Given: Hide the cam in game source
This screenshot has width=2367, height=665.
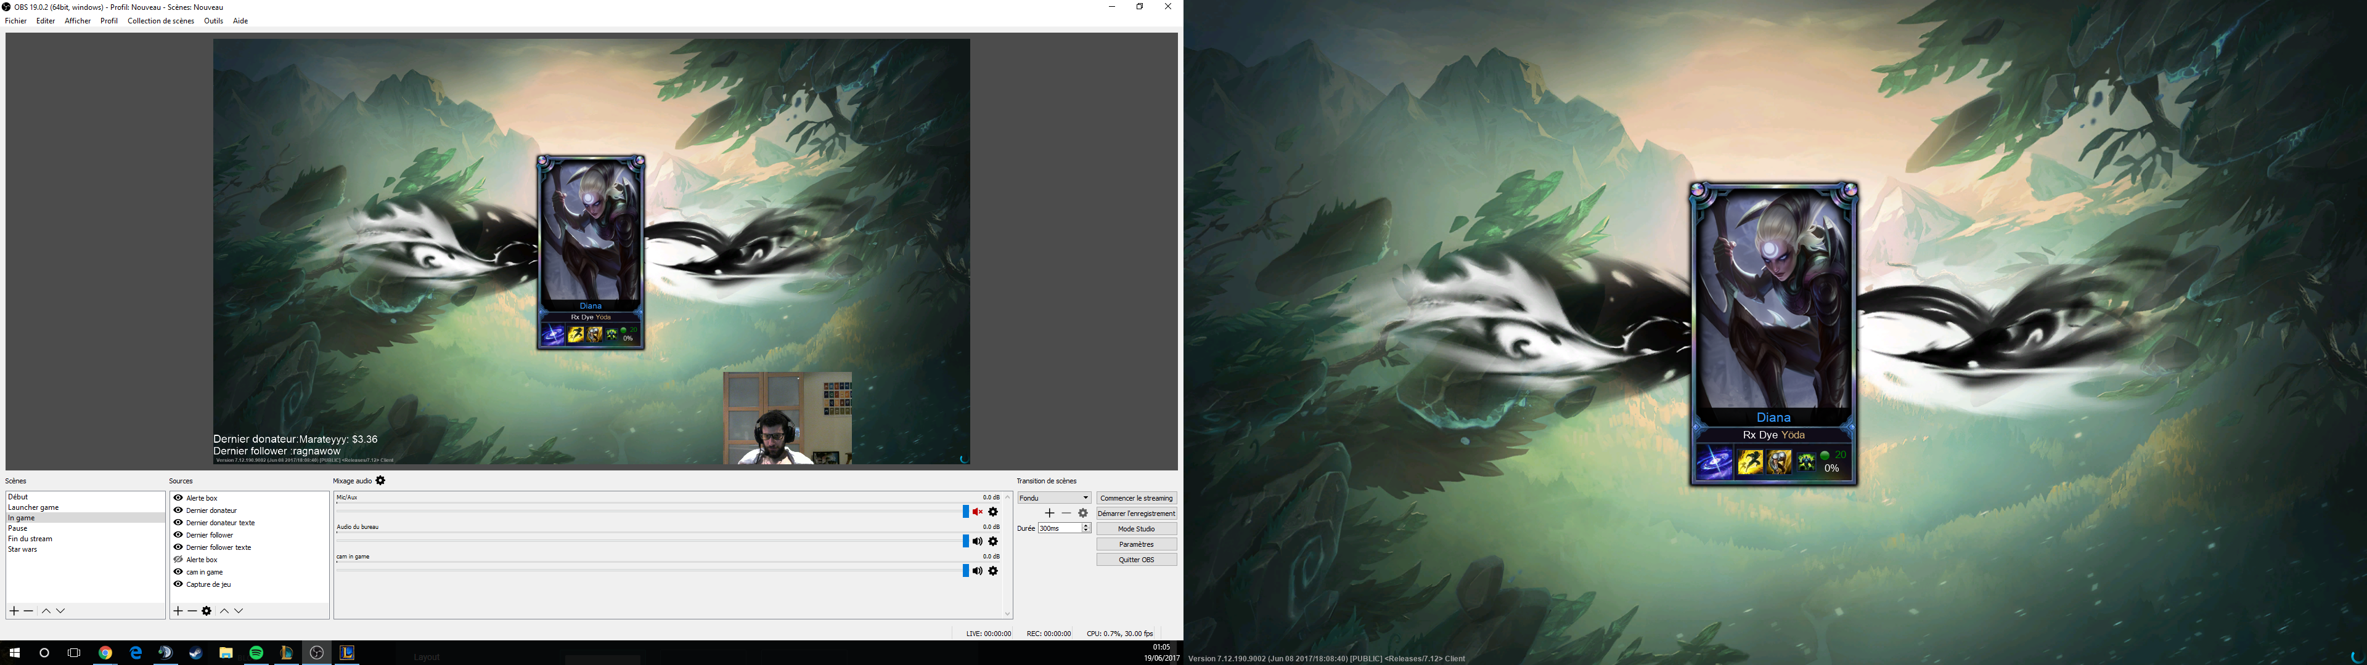Looking at the screenshot, I should coord(178,571).
